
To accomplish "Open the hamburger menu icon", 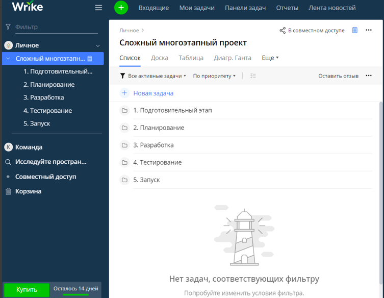I will 98,8.
